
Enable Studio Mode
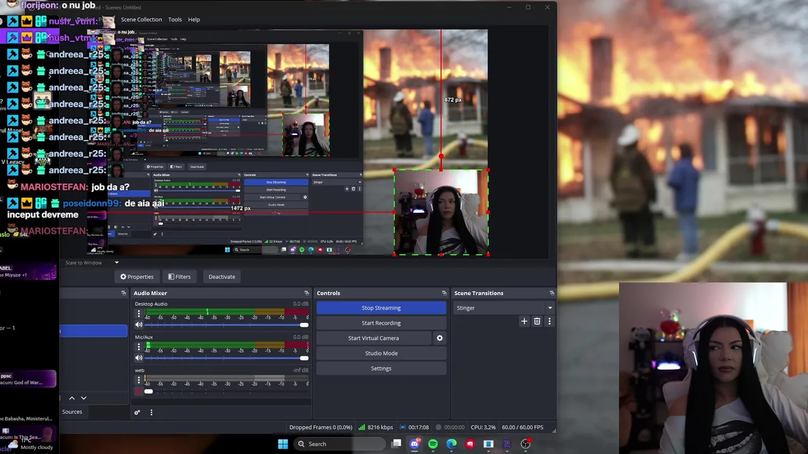(x=381, y=353)
